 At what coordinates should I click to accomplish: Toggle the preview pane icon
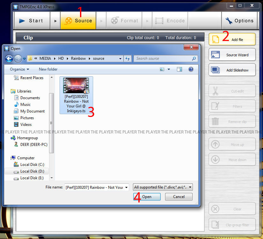pos(179,69)
